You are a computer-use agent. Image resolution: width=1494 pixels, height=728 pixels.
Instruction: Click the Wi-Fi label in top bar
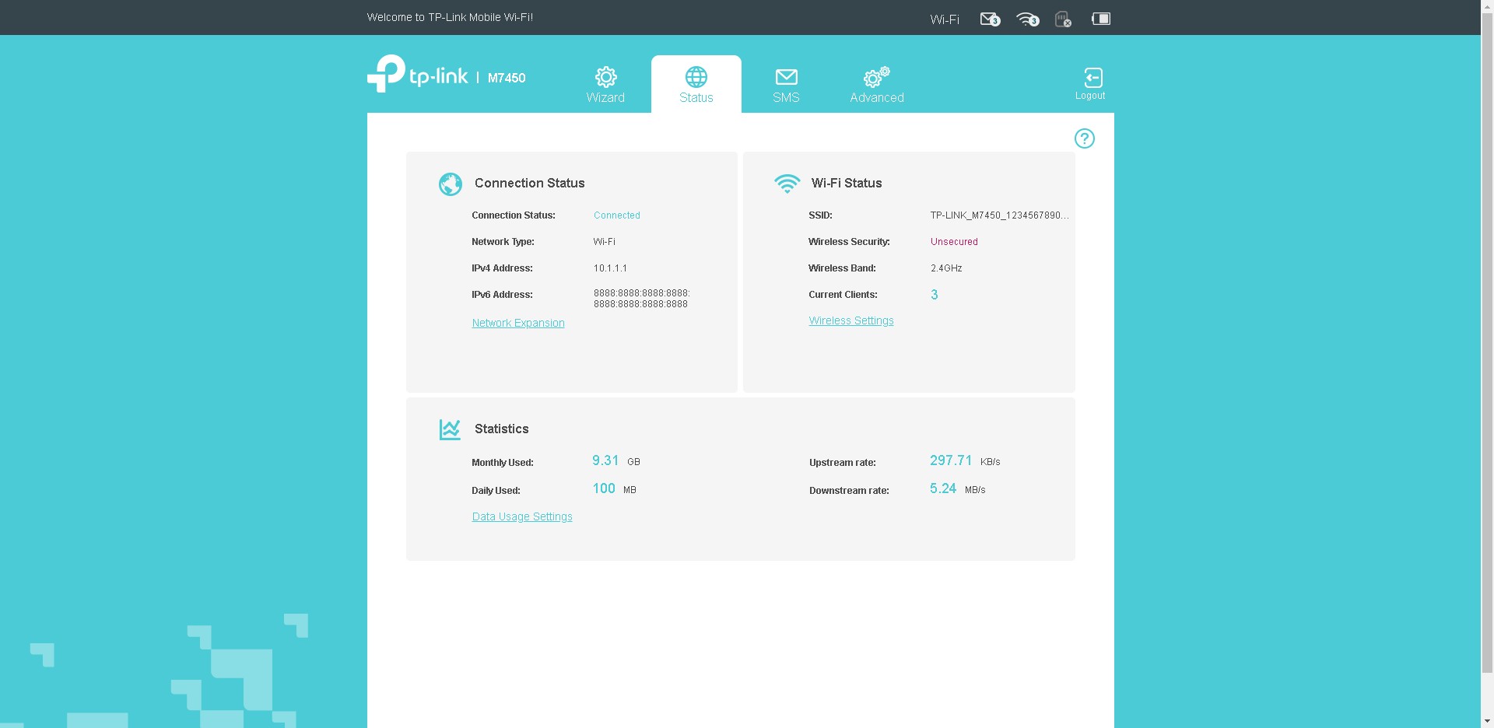[x=945, y=19]
